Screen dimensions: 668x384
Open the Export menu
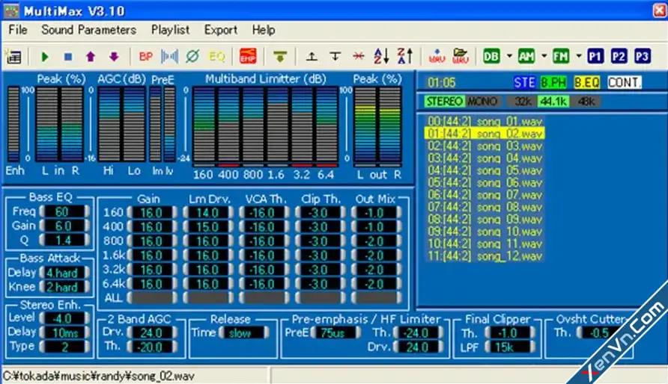pyautogui.click(x=221, y=30)
